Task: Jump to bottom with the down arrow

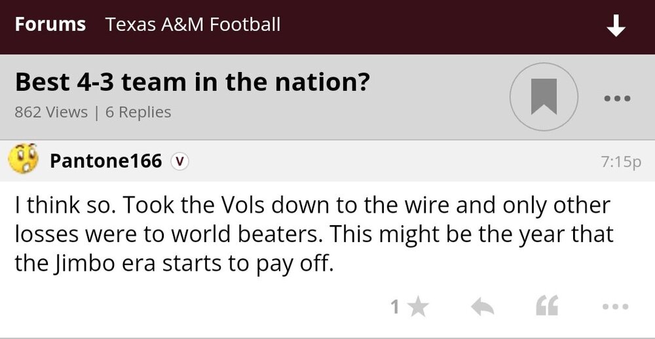Action: [x=616, y=26]
